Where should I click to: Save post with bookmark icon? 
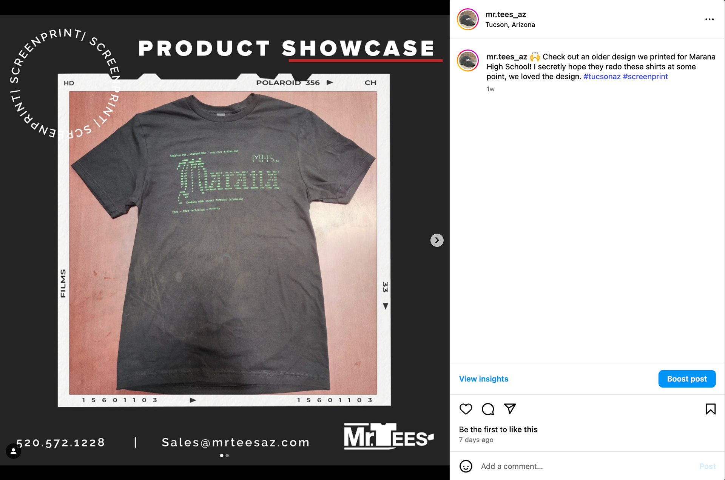pyautogui.click(x=710, y=409)
